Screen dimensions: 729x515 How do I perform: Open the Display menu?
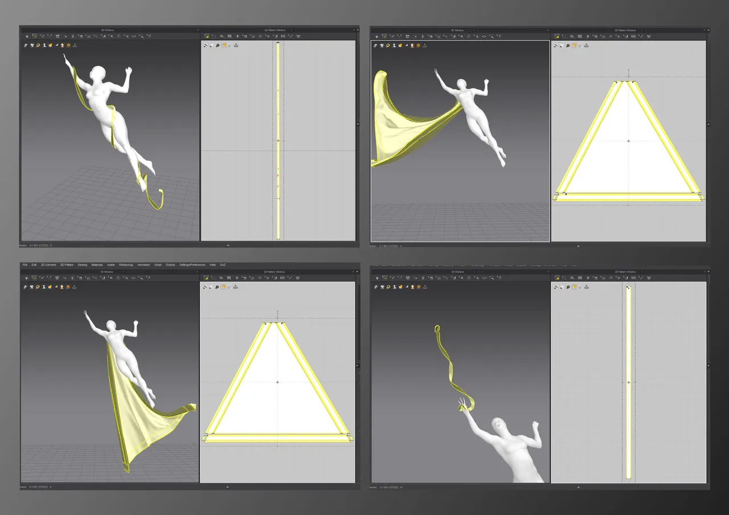point(170,265)
